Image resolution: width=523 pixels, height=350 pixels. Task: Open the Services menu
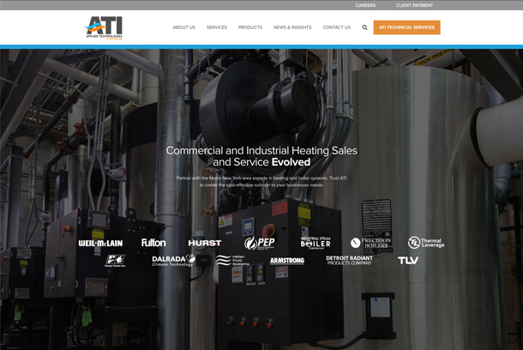[x=216, y=27]
